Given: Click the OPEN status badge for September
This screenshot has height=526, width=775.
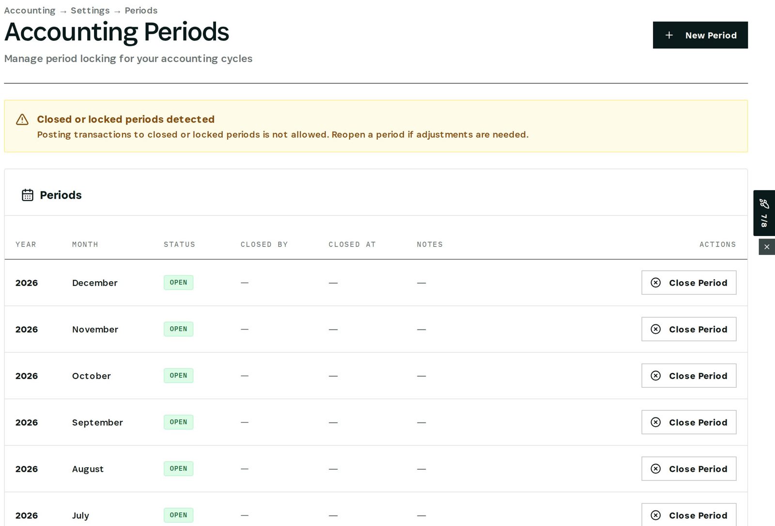Looking at the screenshot, I should pos(178,422).
